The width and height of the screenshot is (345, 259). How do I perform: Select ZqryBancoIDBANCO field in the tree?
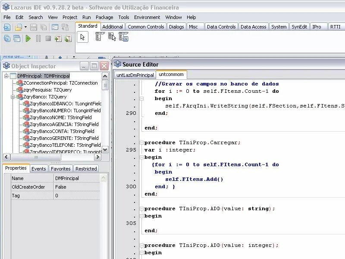pos(66,104)
